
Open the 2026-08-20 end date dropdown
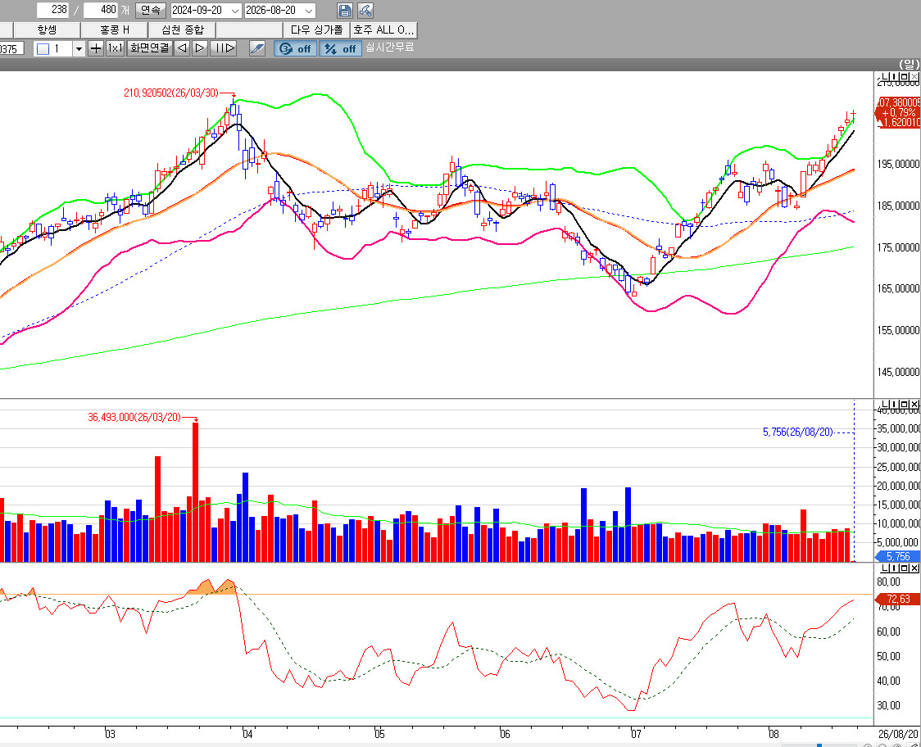(309, 11)
